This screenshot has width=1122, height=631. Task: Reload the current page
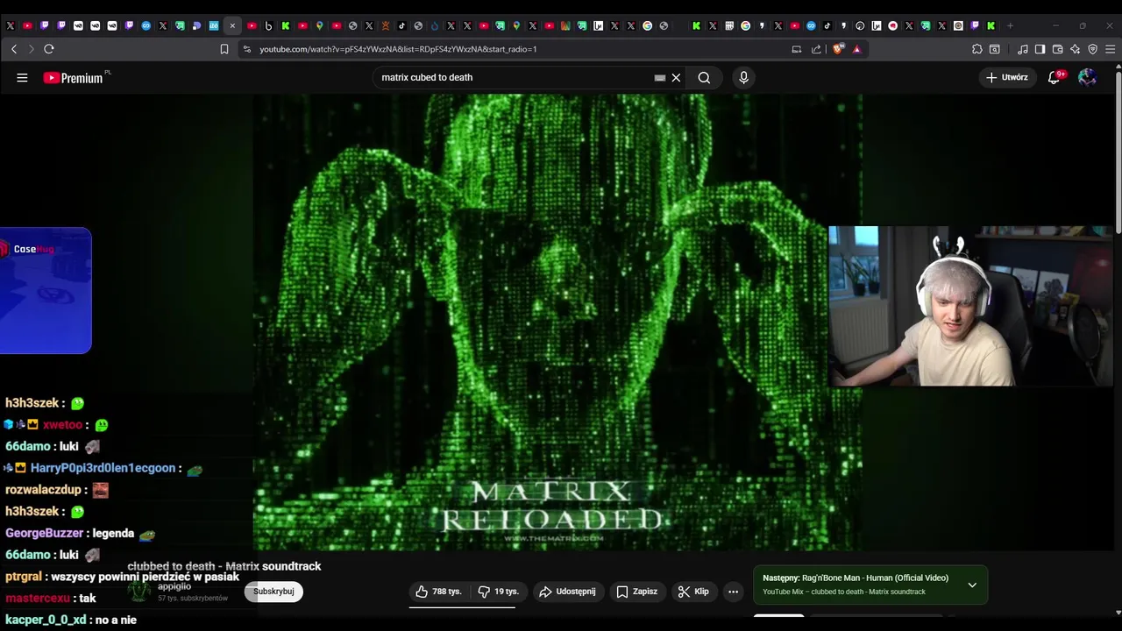(49, 49)
